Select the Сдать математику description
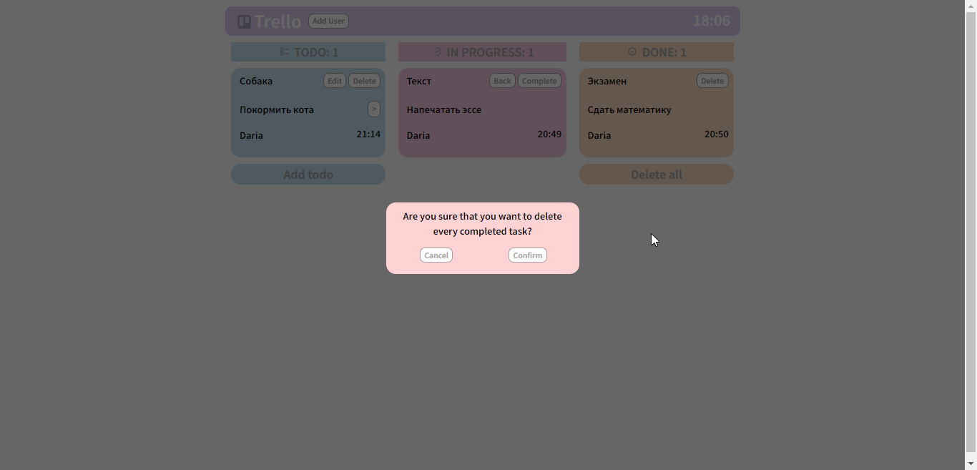 pyautogui.click(x=629, y=109)
